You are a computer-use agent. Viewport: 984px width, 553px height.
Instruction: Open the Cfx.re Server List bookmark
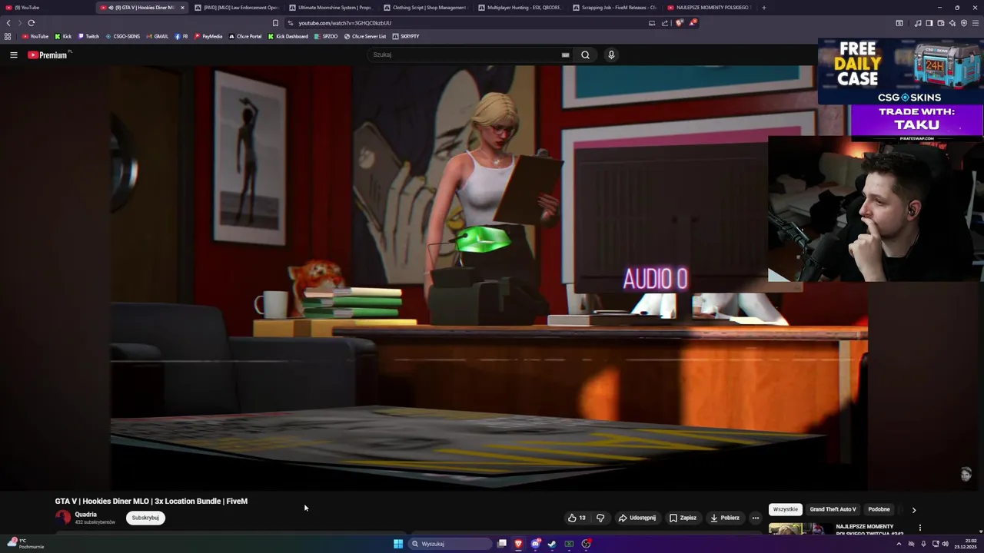click(365, 36)
